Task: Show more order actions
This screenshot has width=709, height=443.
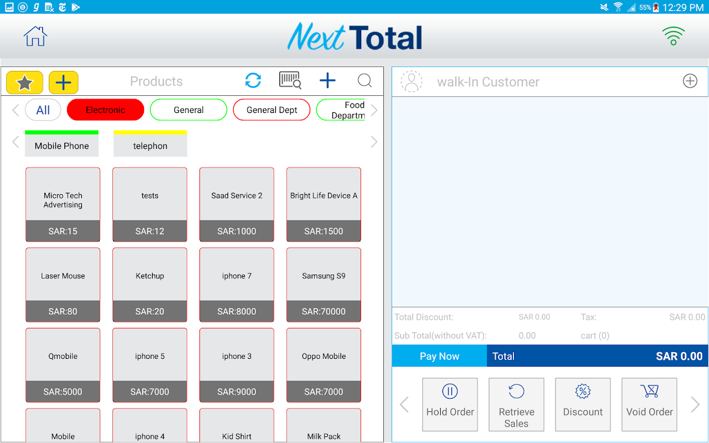Action: coord(695,405)
